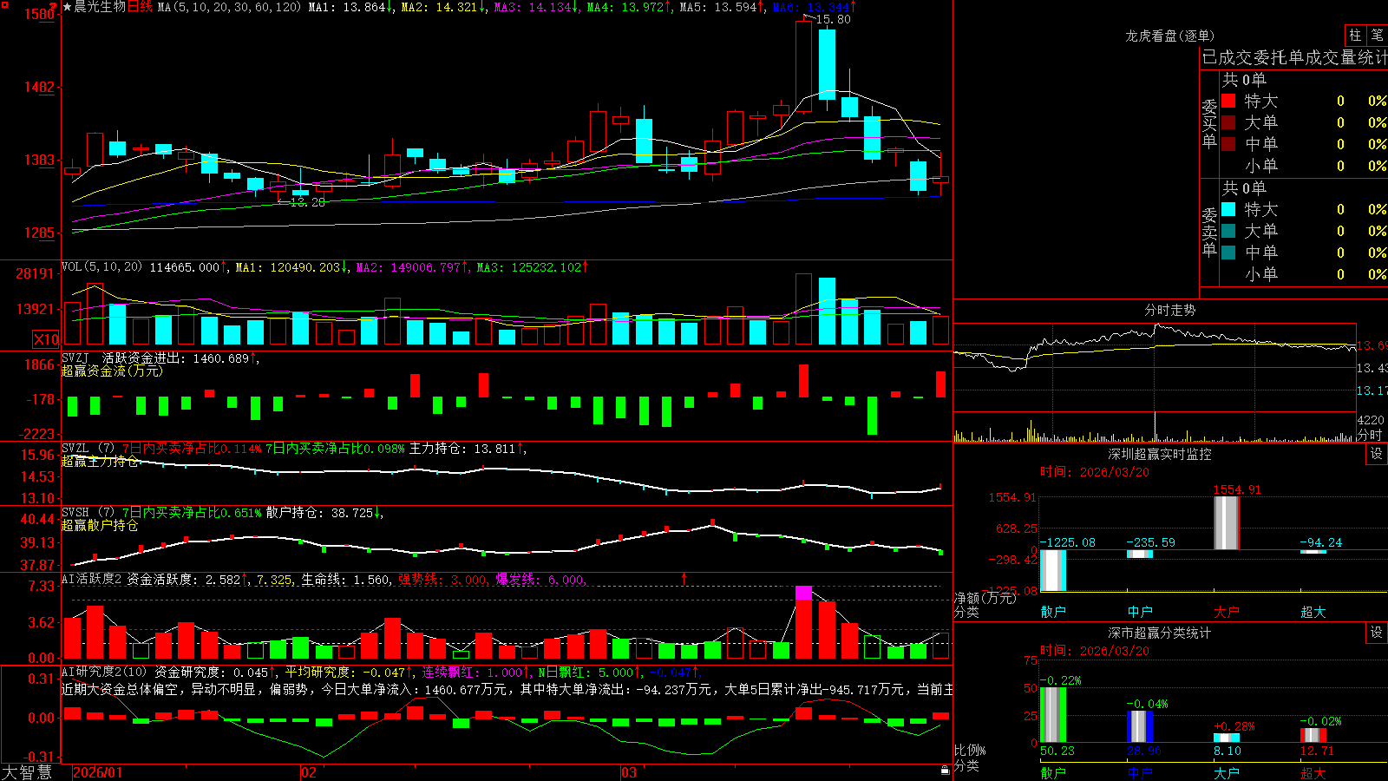Click the white star before 晨光生物

(68, 7)
